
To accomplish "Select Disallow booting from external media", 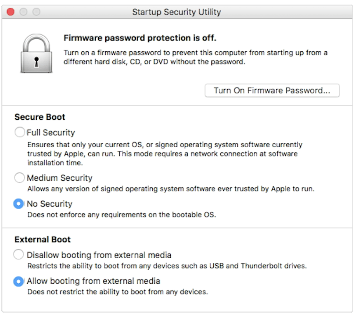I will click(19, 255).
